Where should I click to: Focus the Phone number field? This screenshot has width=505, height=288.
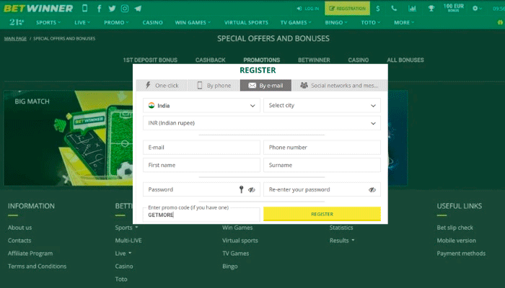coord(322,147)
